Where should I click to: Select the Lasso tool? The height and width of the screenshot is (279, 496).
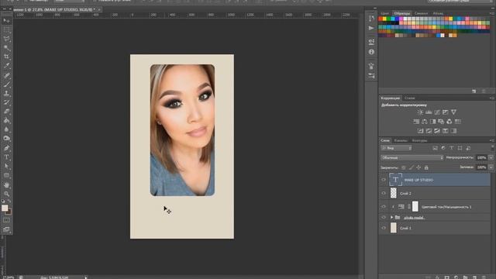[7, 39]
